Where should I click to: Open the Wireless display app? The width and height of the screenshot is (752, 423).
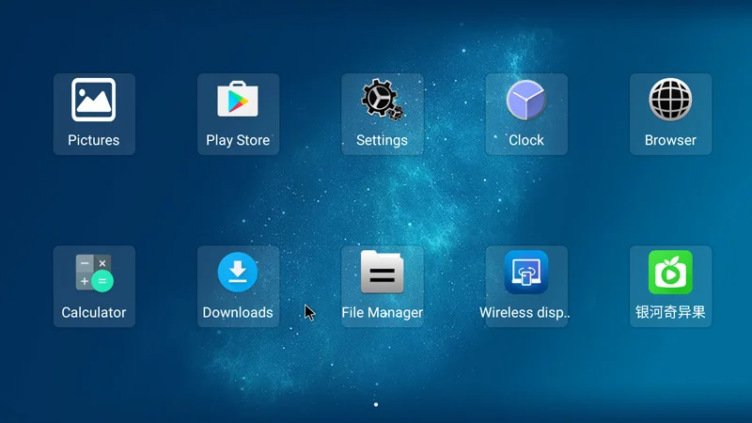click(x=526, y=287)
